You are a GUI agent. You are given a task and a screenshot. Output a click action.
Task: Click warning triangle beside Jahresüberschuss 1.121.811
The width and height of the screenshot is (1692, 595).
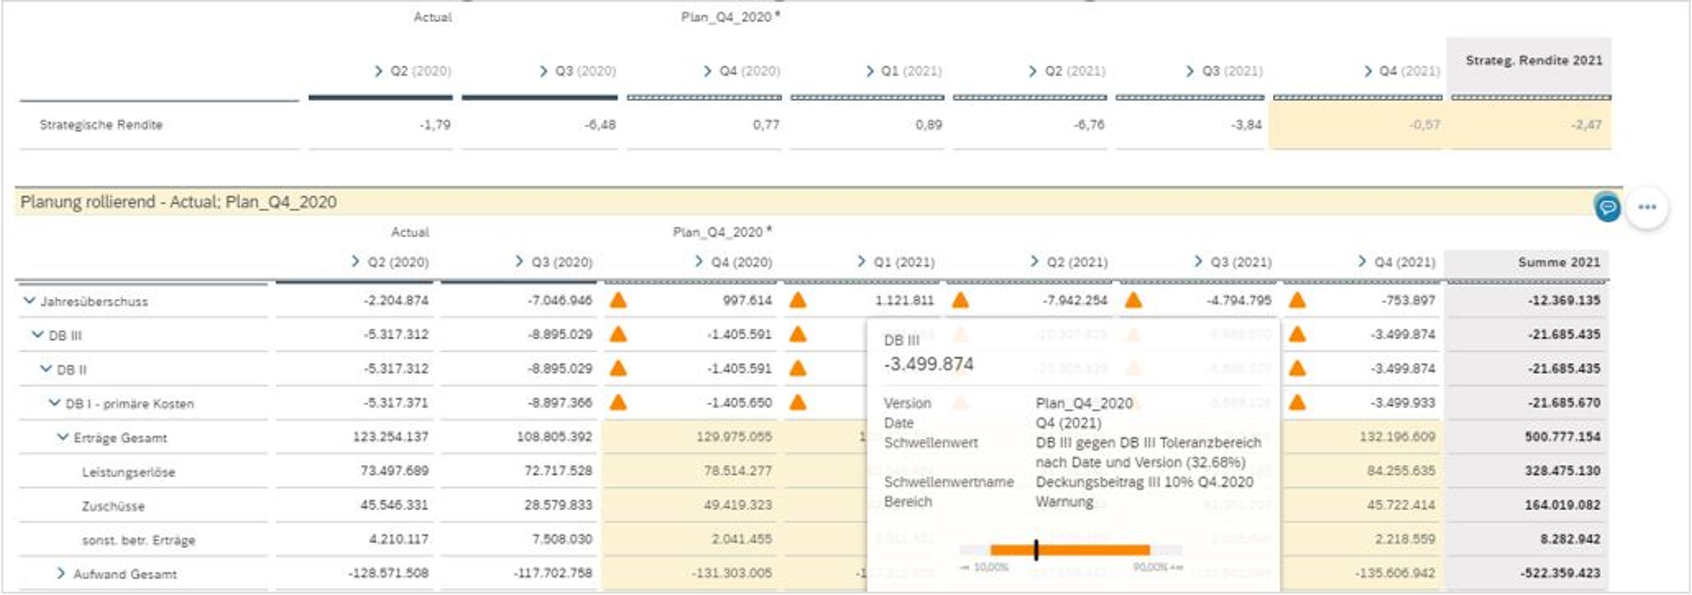point(798,301)
